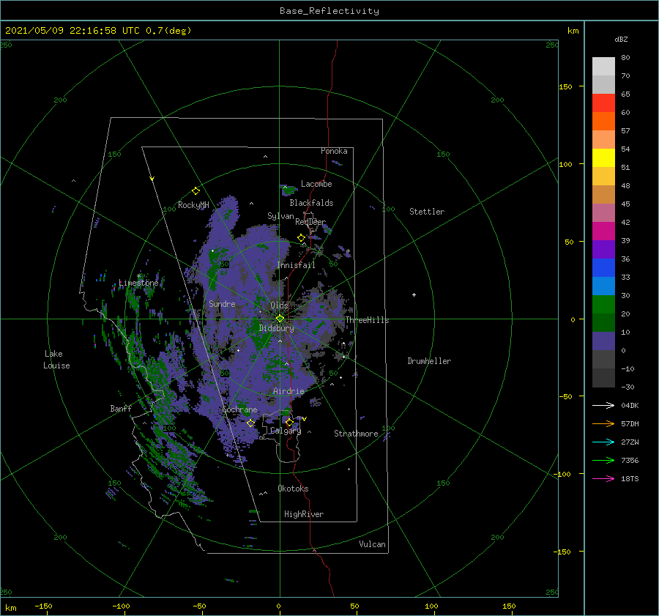The width and height of the screenshot is (659, 616).
Task: Click the Okotoks label
Action: (x=293, y=489)
